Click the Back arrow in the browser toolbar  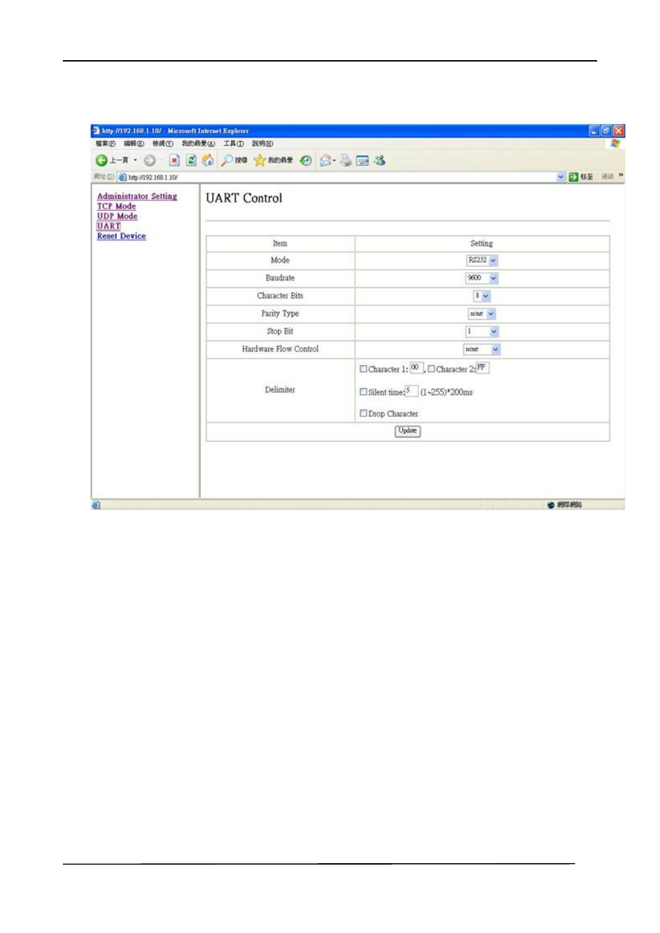coord(102,160)
